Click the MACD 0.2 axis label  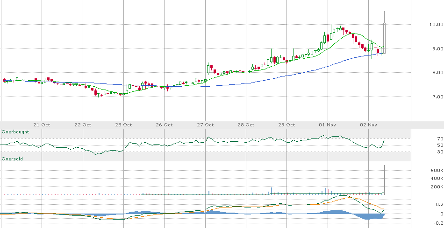[x=440, y=204]
